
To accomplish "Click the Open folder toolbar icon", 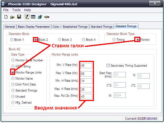I will (12, 17).
